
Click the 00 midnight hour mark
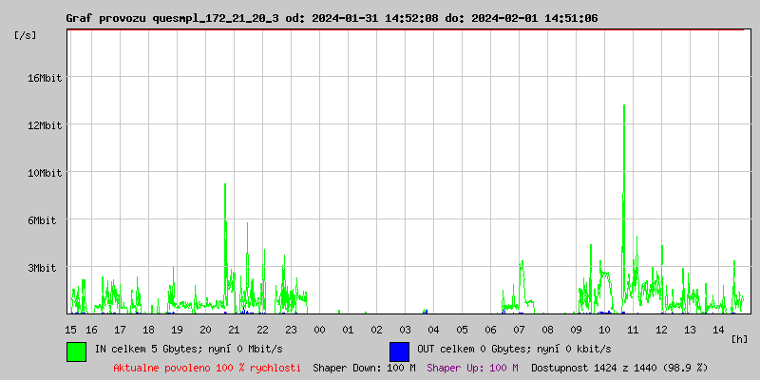pos(320,330)
